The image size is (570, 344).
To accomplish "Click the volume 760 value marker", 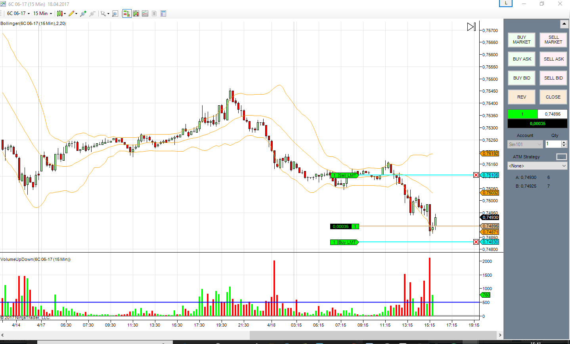I will coord(486,295).
